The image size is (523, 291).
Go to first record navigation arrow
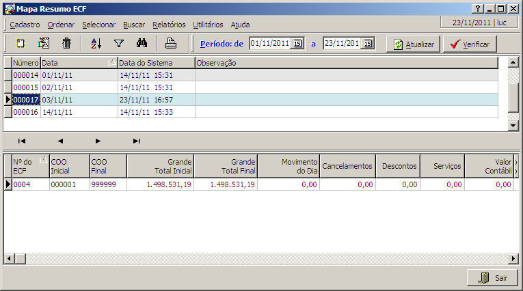click(22, 141)
